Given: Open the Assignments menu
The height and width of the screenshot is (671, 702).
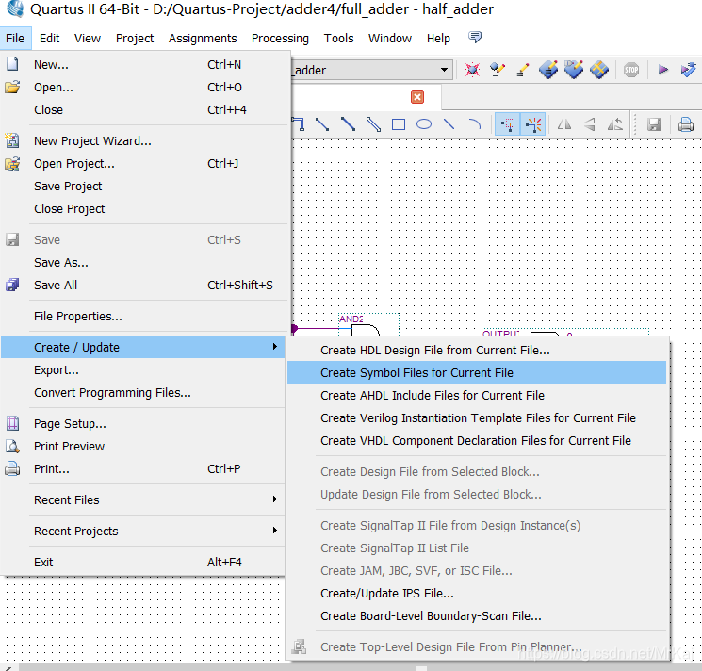Looking at the screenshot, I should coord(203,38).
